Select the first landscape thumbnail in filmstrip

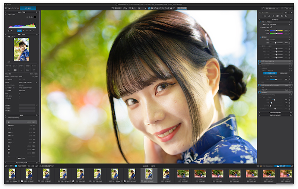[x=183, y=174]
